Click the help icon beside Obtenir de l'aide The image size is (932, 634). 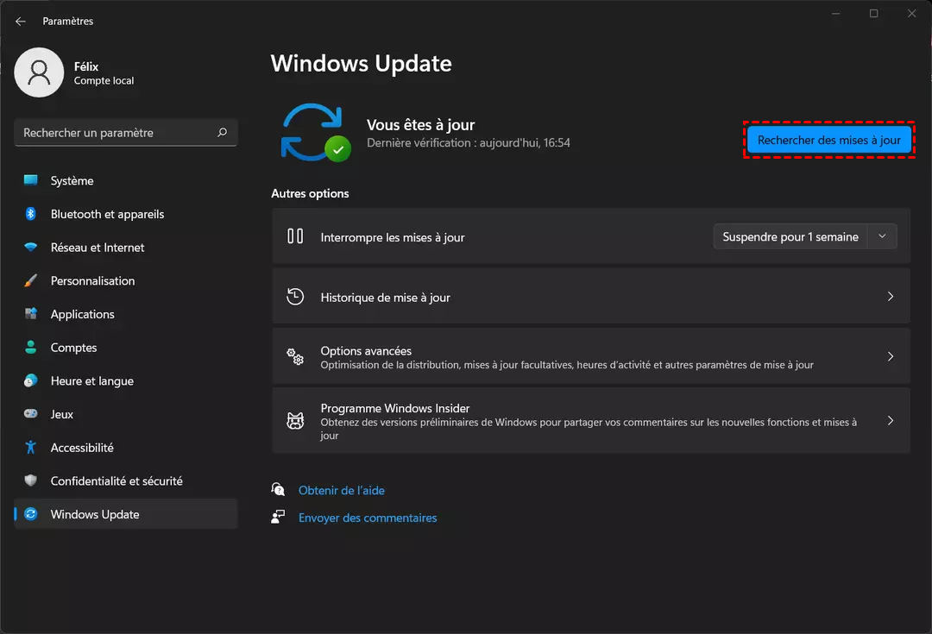point(278,490)
